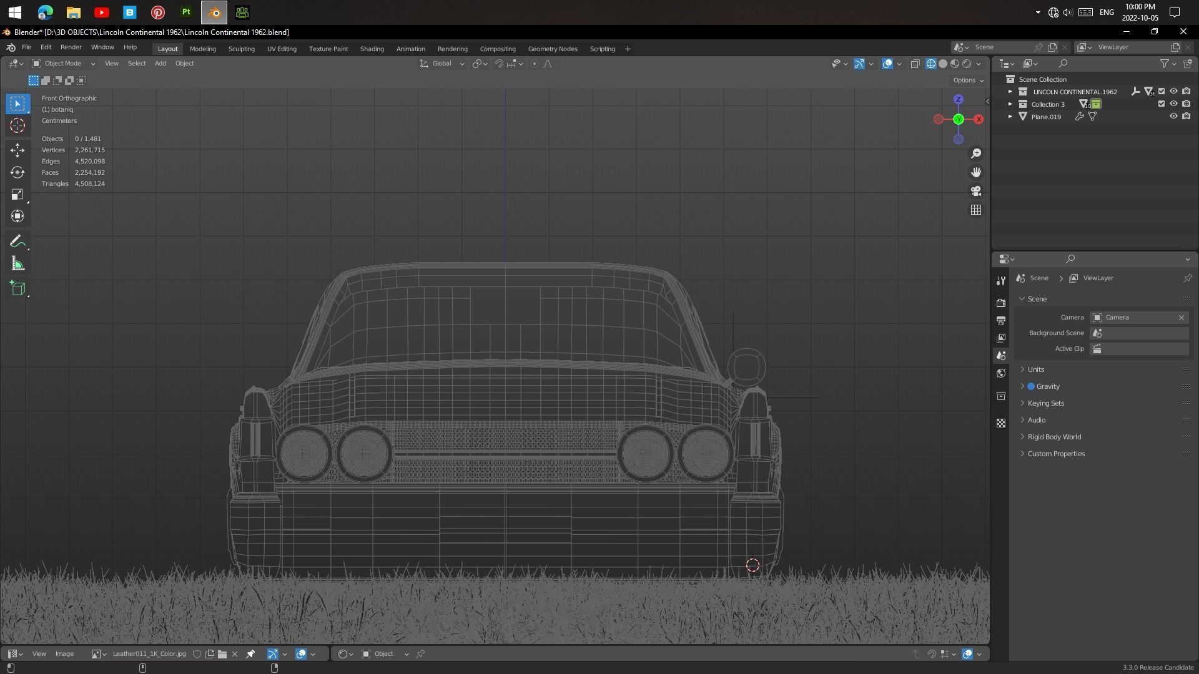Add new collection in outliner header
The width and height of the screenshot is (1199, 674).
1188,64
